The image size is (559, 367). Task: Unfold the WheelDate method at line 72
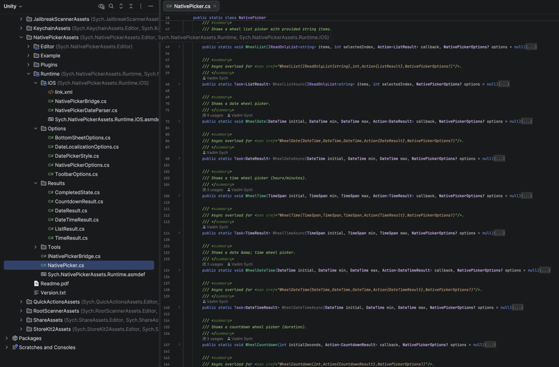coord(180,121)
